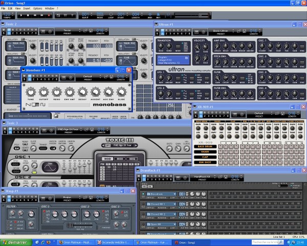Screen dimensions: 307x246
Task: Toggle Bassdrum channel enable LED in DrumRack
Action: (x=143, y=194)
